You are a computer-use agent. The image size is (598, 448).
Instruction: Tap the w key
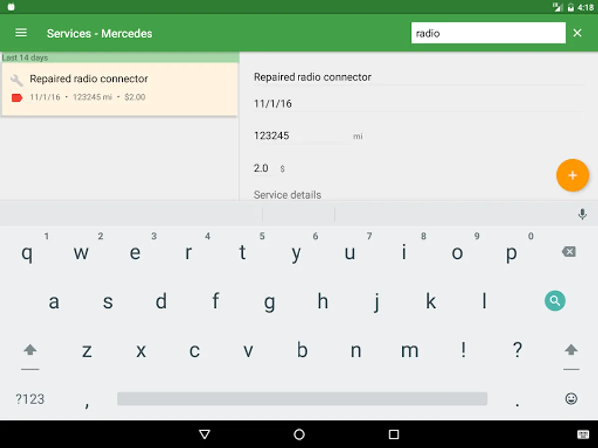(x=81, y=253)
